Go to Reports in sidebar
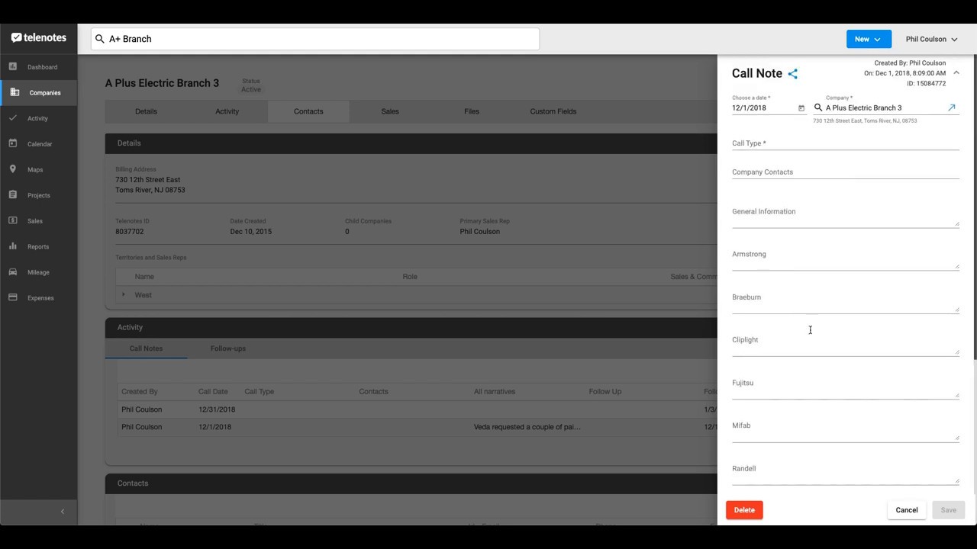The height and width of the screenshot is (549, 977). click(38, 247)
